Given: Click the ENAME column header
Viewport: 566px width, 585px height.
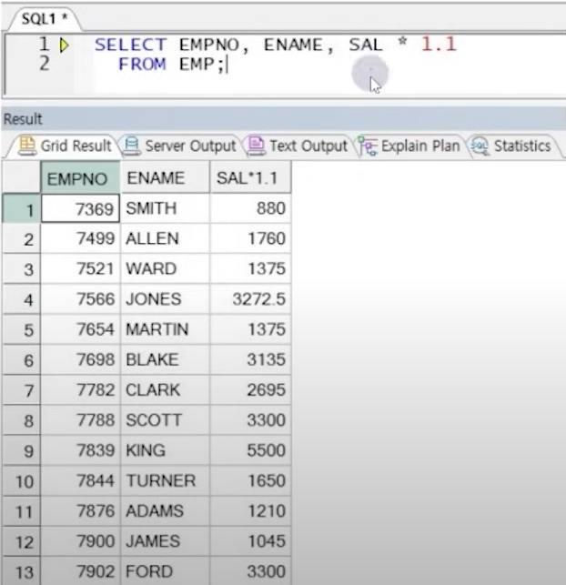Looking at the screenshot, I should 166,178.
